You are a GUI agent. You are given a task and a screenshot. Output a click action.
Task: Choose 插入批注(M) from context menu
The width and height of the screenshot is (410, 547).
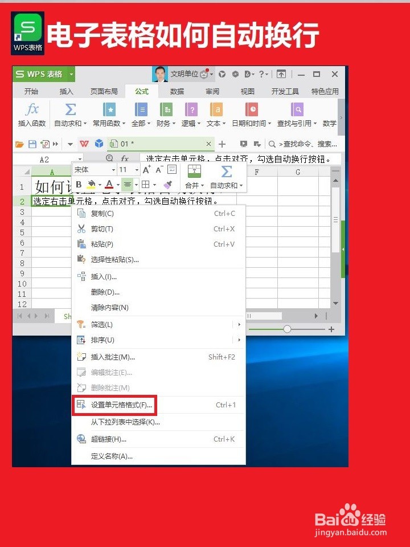coord(159,357)
